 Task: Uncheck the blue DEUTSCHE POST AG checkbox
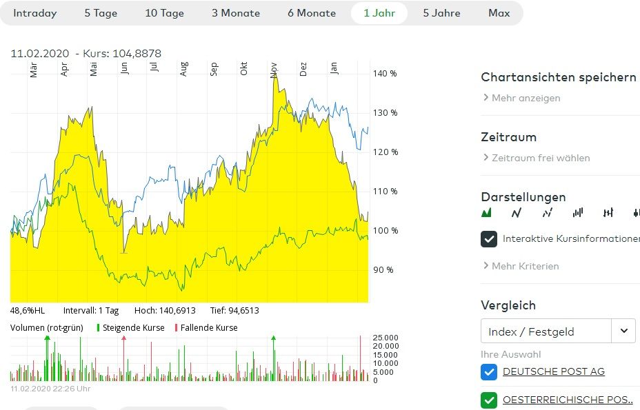tap(489, 372)
